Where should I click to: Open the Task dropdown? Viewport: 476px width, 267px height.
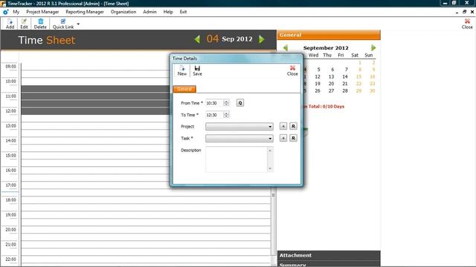(x=239, y=139)
